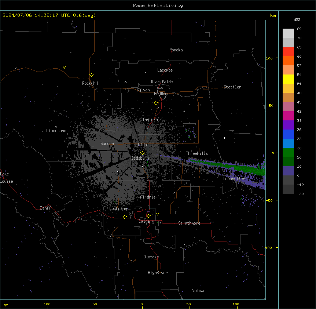
Task: Click the Vulcan town label
Action: [199, 291]
